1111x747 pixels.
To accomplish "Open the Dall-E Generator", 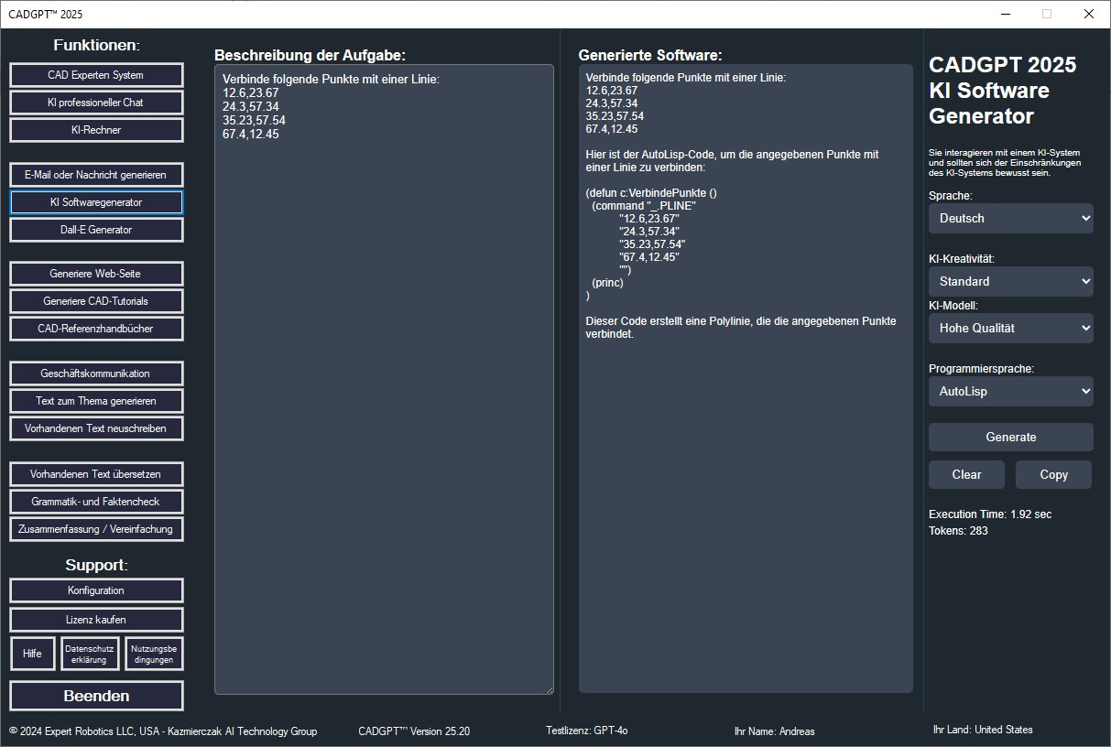I will point(96,230).
